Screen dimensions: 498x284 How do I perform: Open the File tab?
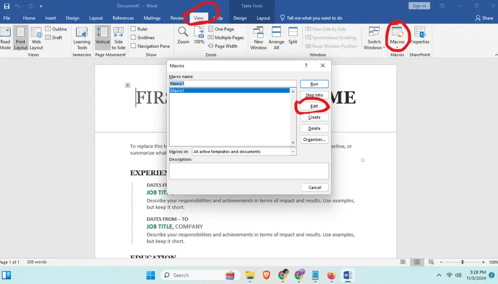point(7,18)
